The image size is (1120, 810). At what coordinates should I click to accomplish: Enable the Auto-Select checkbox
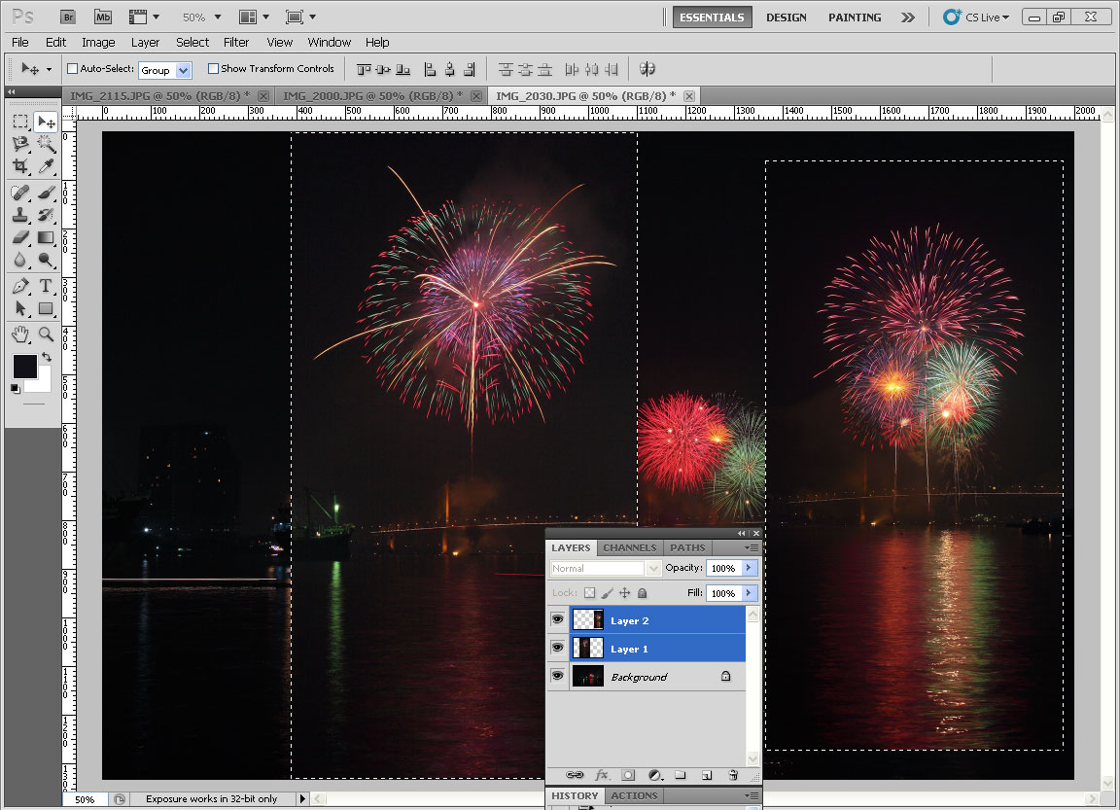[72, 69]
